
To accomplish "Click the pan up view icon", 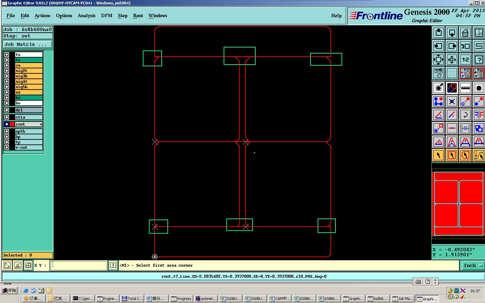I will [439, 33].
